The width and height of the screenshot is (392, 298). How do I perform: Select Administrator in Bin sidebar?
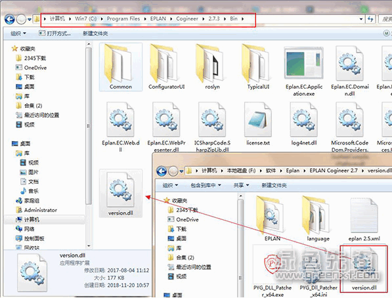[x=37, y=210]
